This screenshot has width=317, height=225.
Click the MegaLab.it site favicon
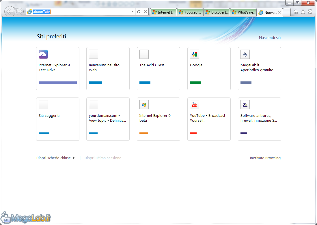pyautogui.click(x=245, y=54)
